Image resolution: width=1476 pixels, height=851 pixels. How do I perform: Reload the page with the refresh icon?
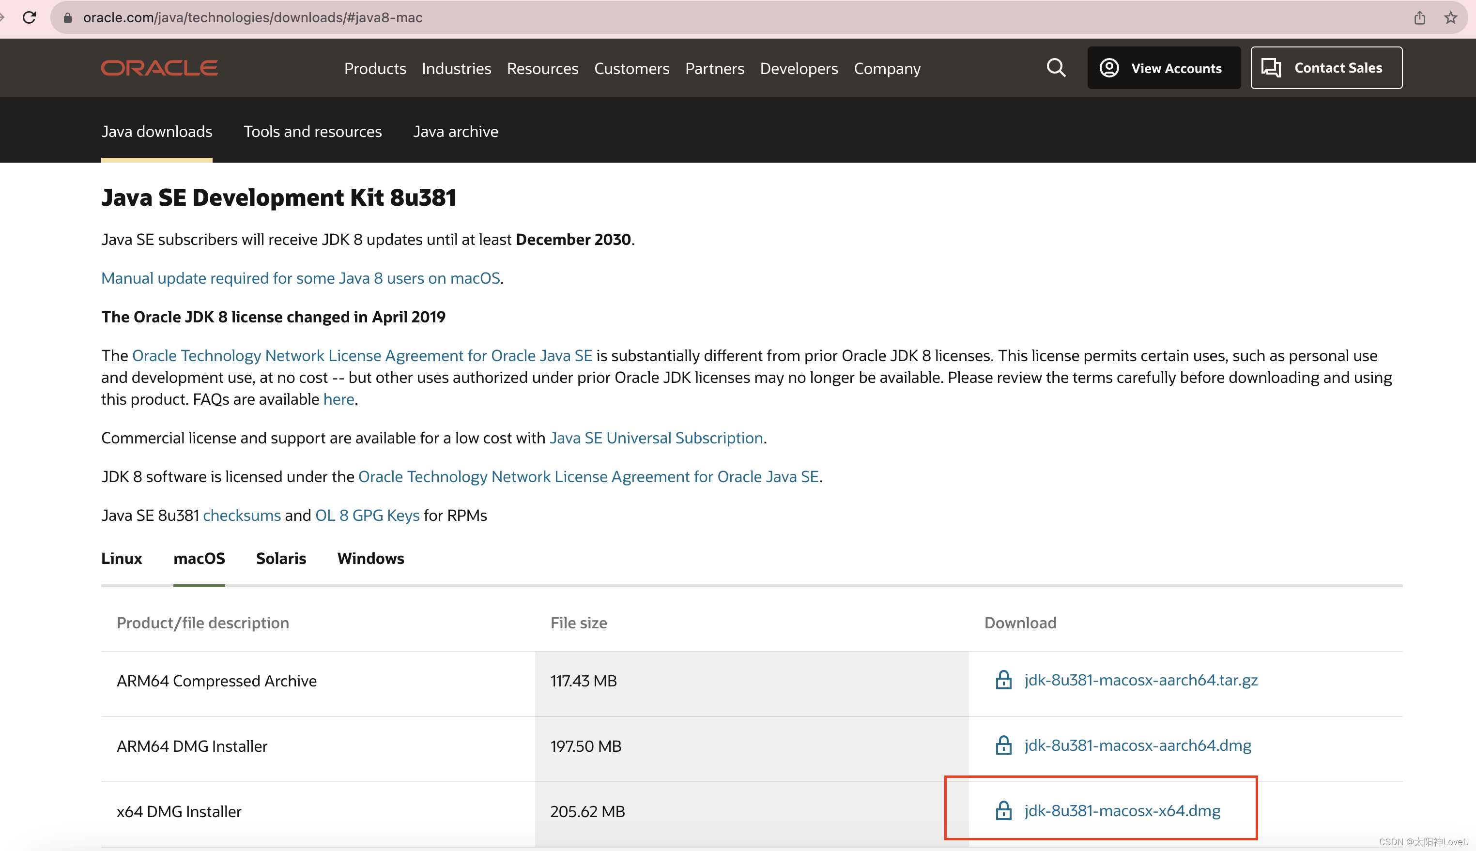(29, 17)
